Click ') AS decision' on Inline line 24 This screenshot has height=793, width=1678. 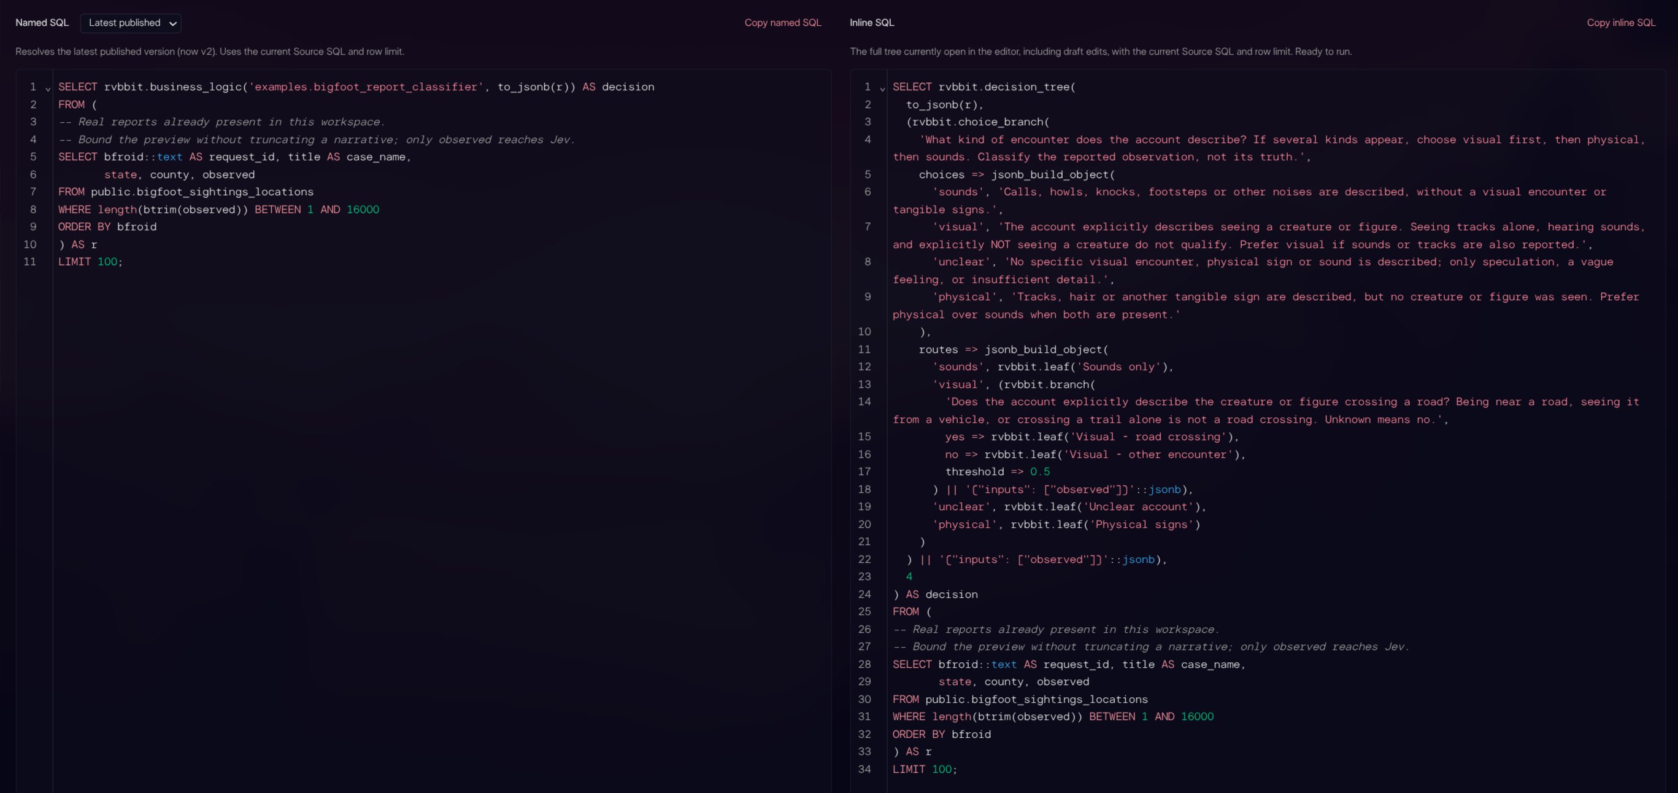(x=936, y=594)
